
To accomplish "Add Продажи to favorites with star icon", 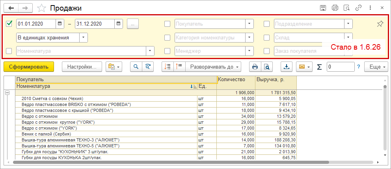I will point(41,8).
